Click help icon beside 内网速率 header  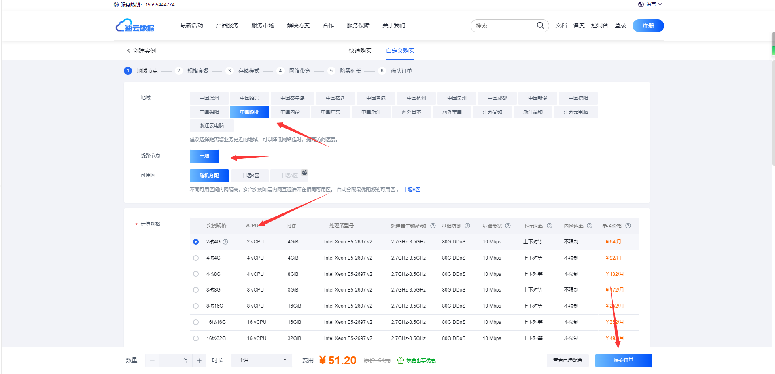coord(590,226)
